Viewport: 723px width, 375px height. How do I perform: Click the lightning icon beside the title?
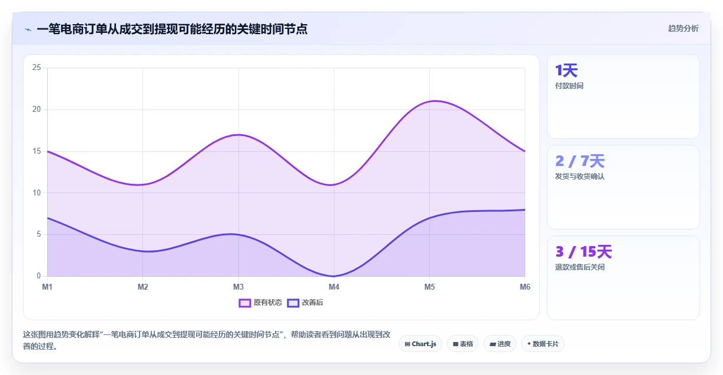click(28, 29)
